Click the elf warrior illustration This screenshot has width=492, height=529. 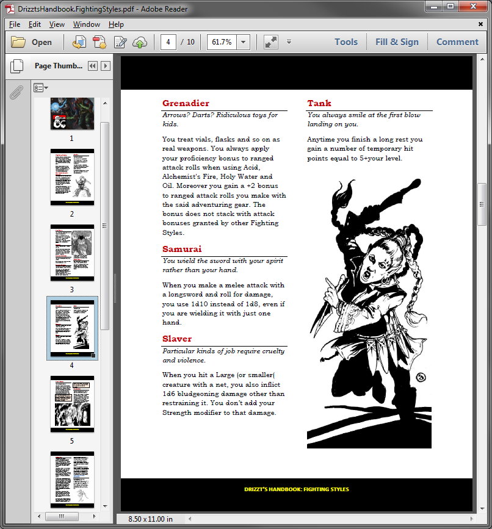369,314
